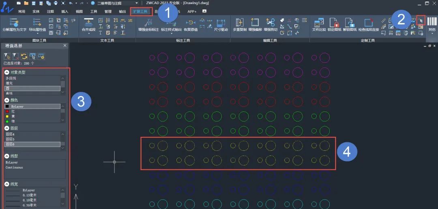Select 圆 in object type list
The width and height of the screenshot is (438, 209).
tap(32, 88)
